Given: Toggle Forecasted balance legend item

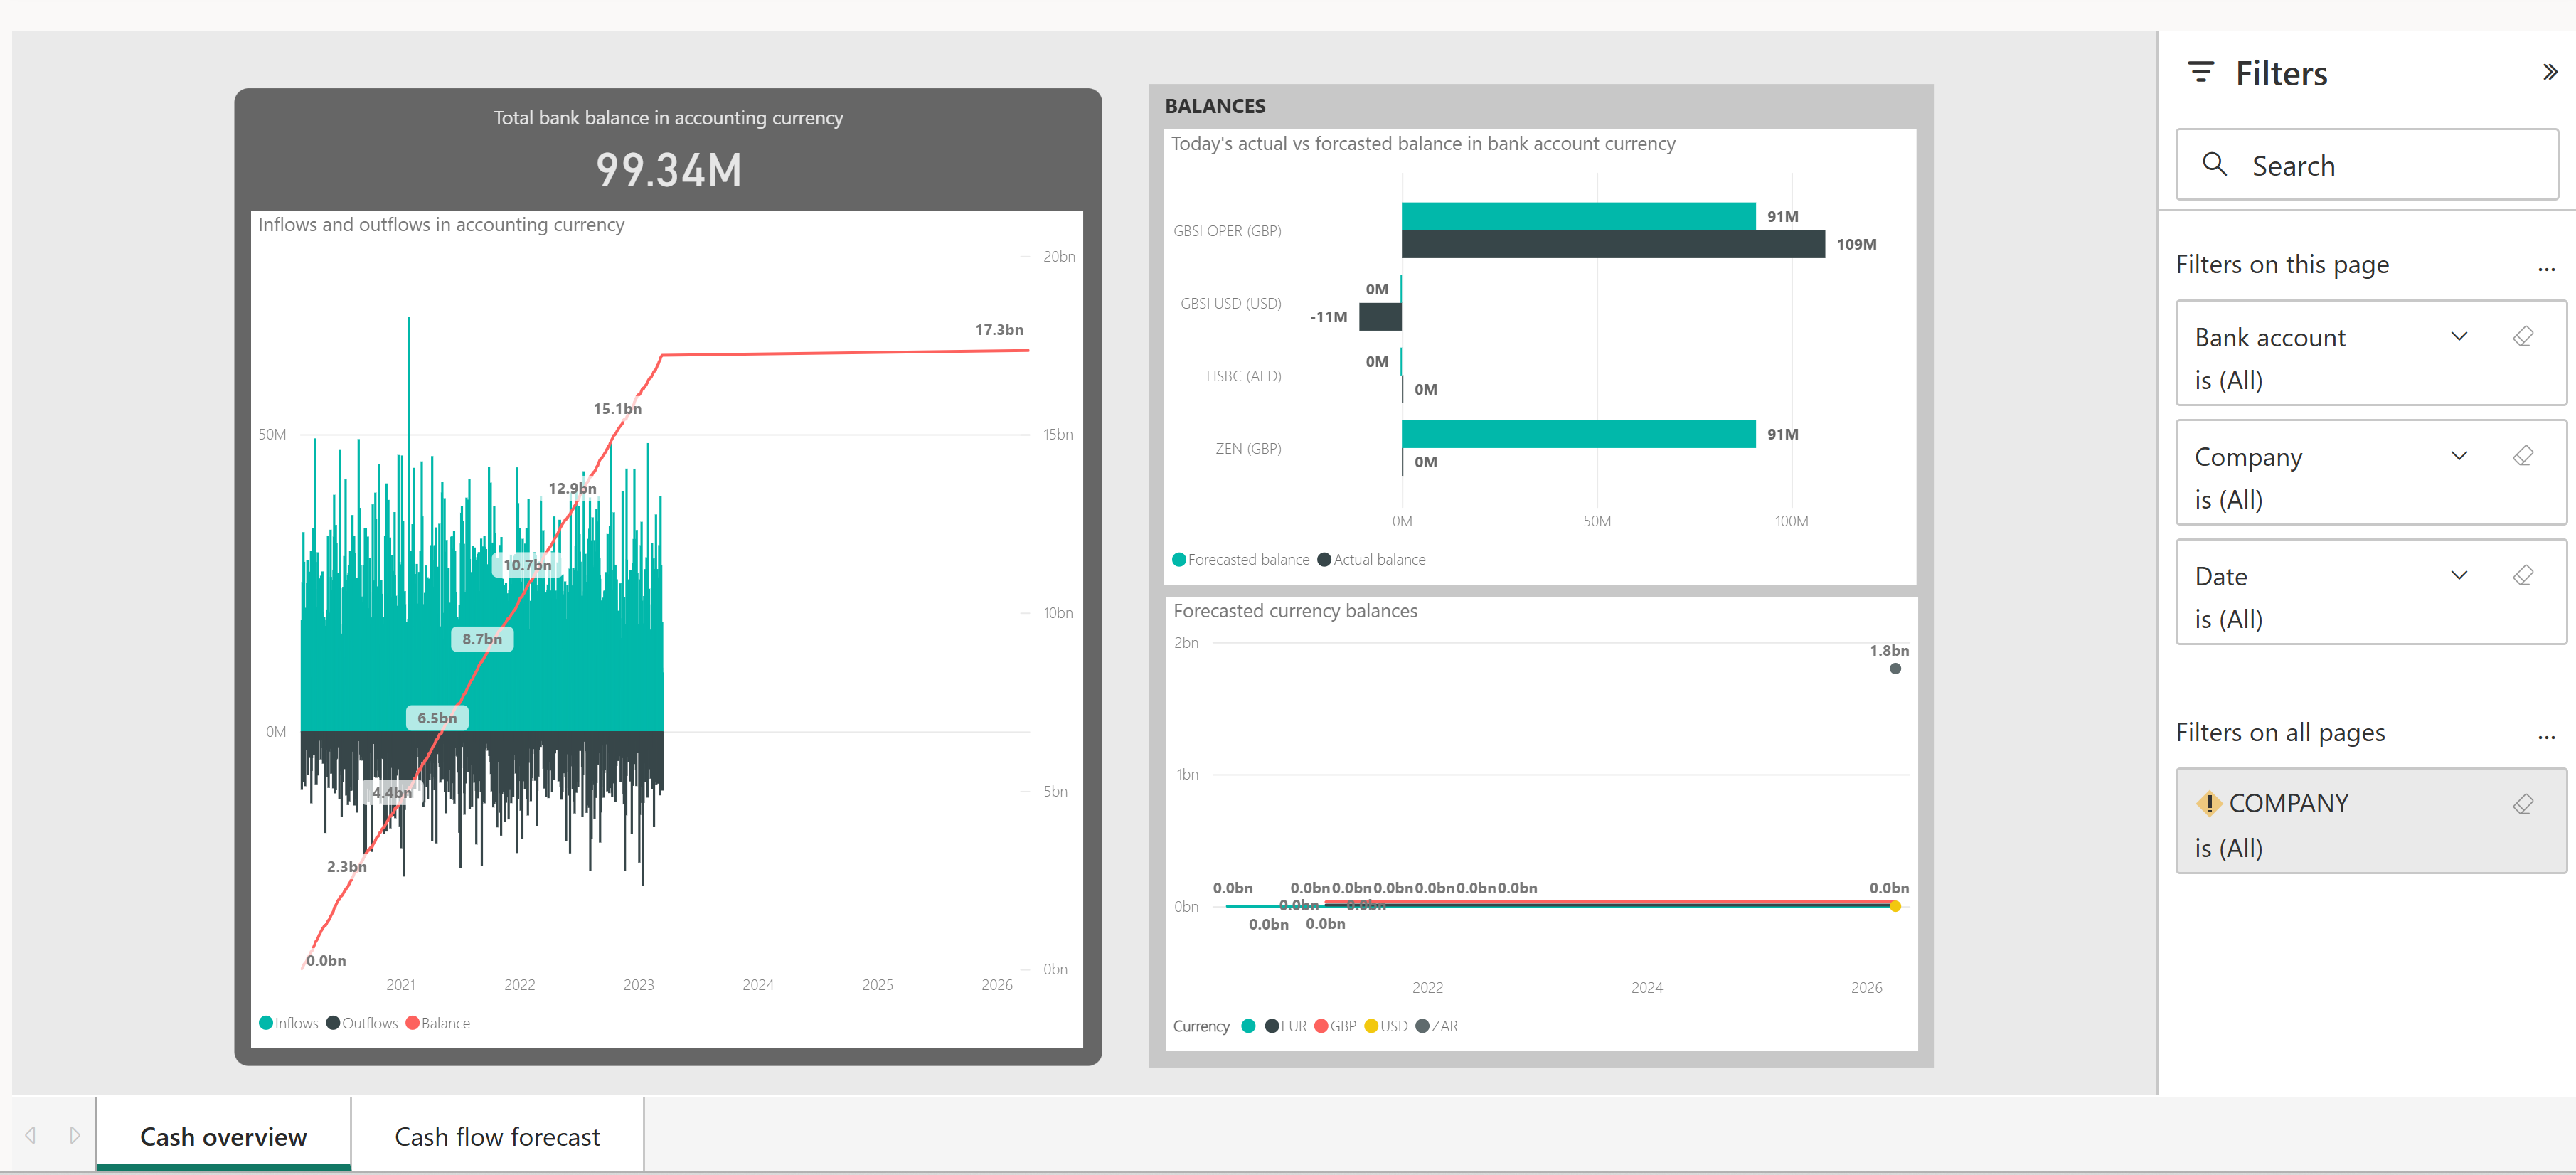Looking at the screenshot, I should tap(1240, 560).
